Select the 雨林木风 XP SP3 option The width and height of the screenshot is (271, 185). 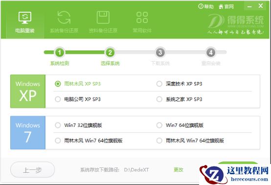[x=78, y=84]
